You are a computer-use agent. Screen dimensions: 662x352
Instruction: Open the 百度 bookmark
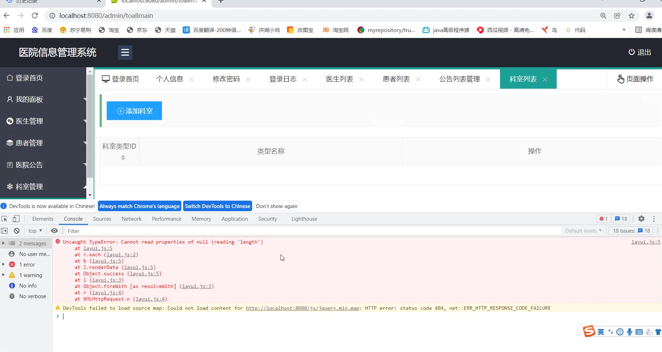pos(42,30)
